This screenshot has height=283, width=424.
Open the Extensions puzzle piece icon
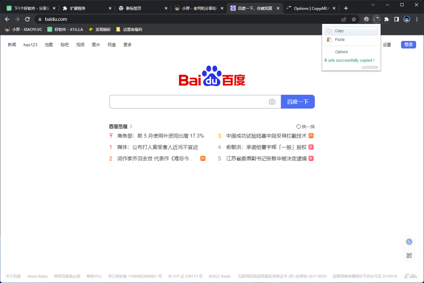tap(387, 19)
